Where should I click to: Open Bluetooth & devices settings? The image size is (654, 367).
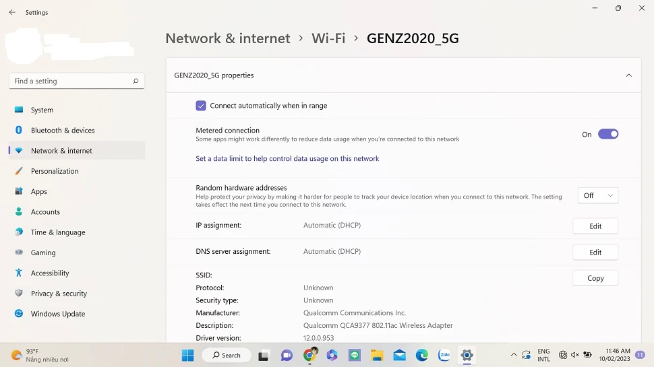coord(63,131)
